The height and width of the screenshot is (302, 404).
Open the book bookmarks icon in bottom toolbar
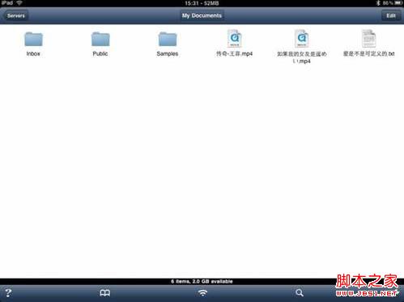click(104, 293)
